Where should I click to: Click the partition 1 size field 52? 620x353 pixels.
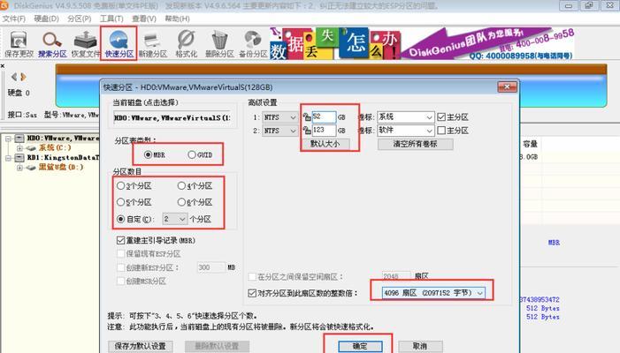pos(324,116)
